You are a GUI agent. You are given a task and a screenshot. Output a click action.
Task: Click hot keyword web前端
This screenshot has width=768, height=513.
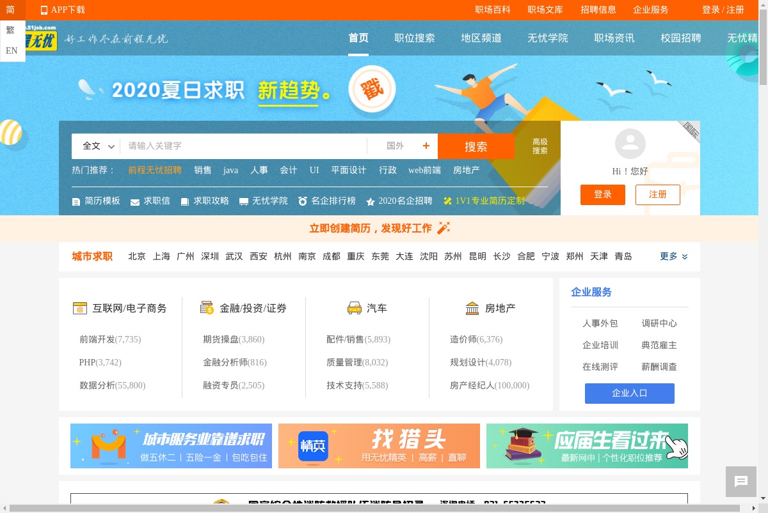(x=425, y=170)
